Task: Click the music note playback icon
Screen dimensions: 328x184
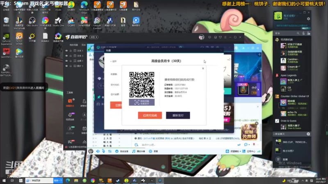Action: (x=134, y=151)
